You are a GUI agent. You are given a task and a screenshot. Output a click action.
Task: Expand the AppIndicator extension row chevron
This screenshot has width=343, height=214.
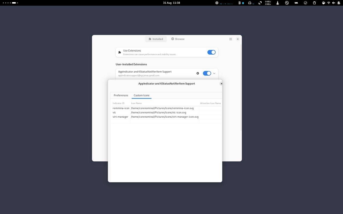click(214, 73)
